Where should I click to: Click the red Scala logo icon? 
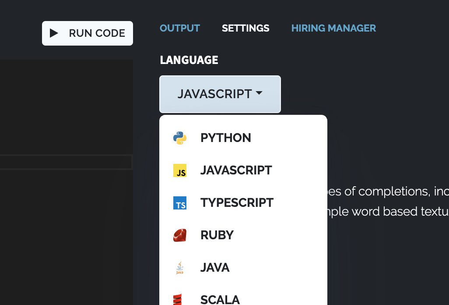point(178,300)
